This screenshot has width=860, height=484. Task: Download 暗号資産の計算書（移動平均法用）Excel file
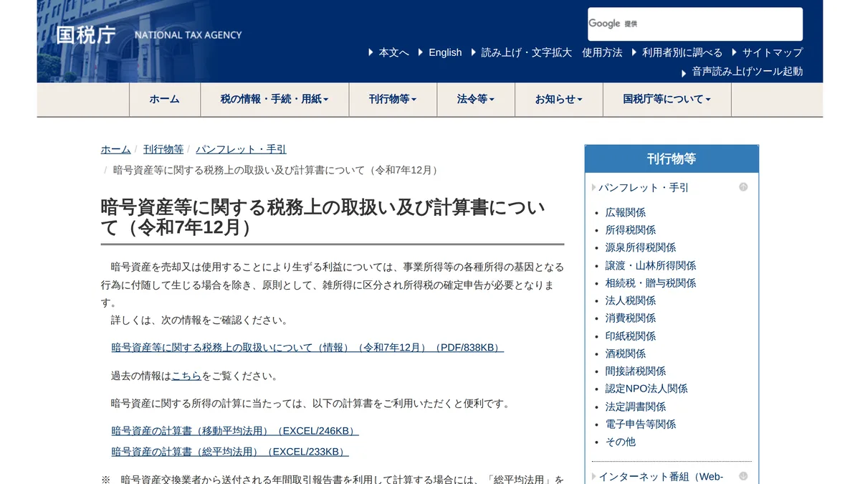tap(234, 431)
